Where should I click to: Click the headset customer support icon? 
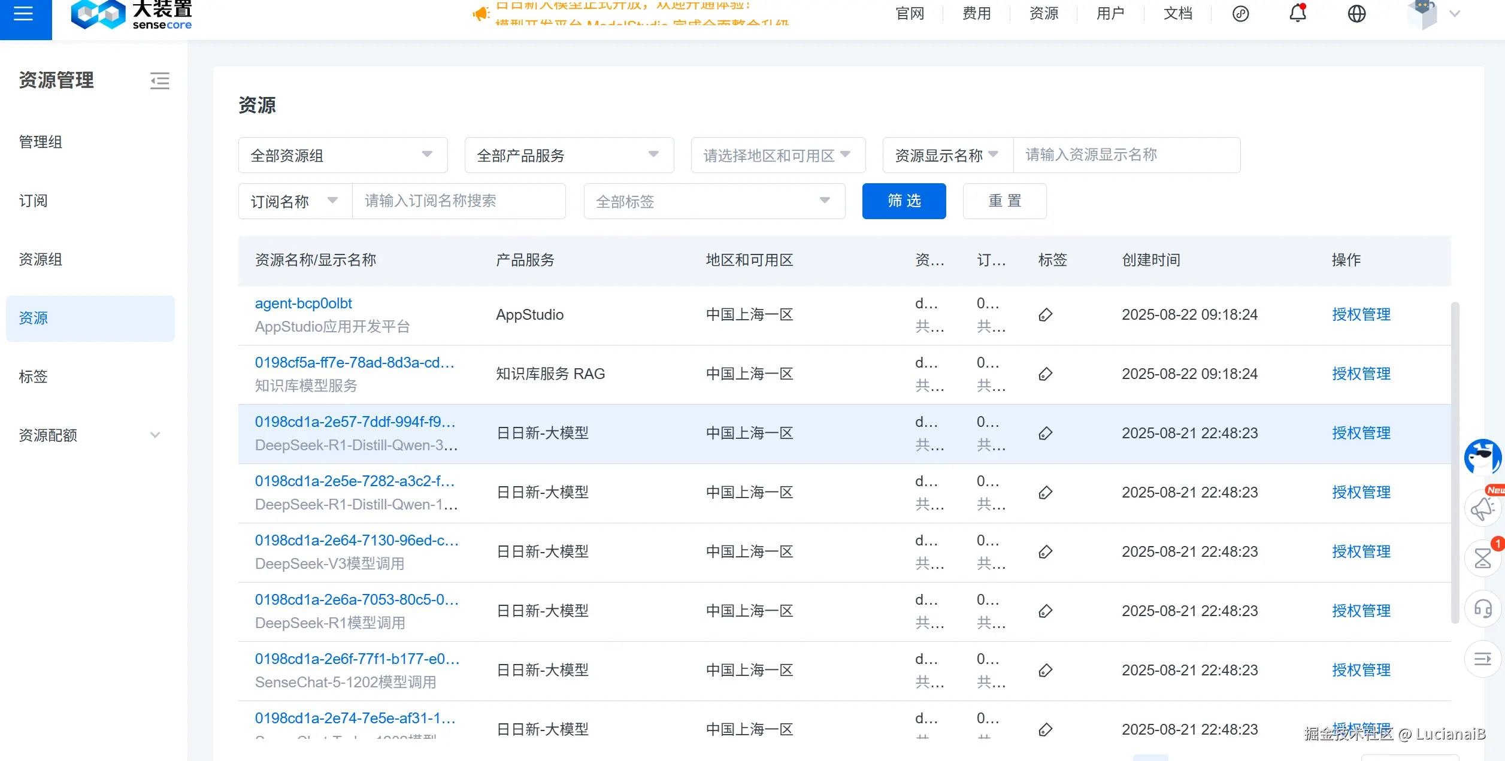1482,609
